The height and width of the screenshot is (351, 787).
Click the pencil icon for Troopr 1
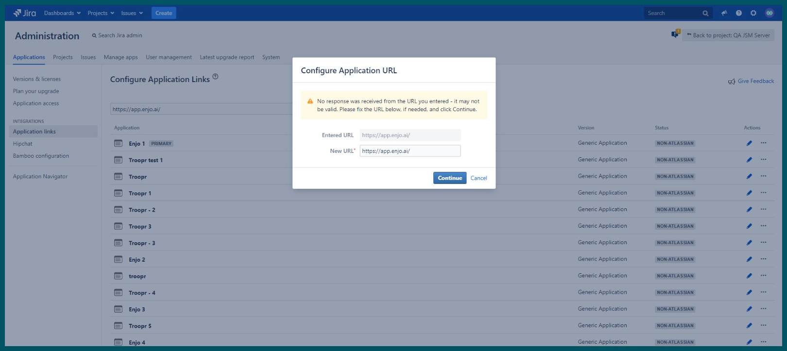tap(749, 193)
